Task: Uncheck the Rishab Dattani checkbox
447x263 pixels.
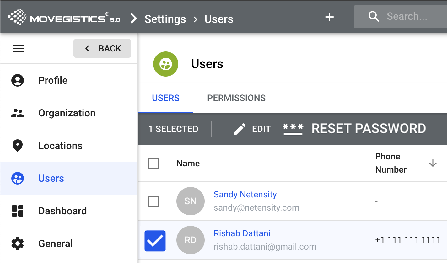Action: [155, 241]
